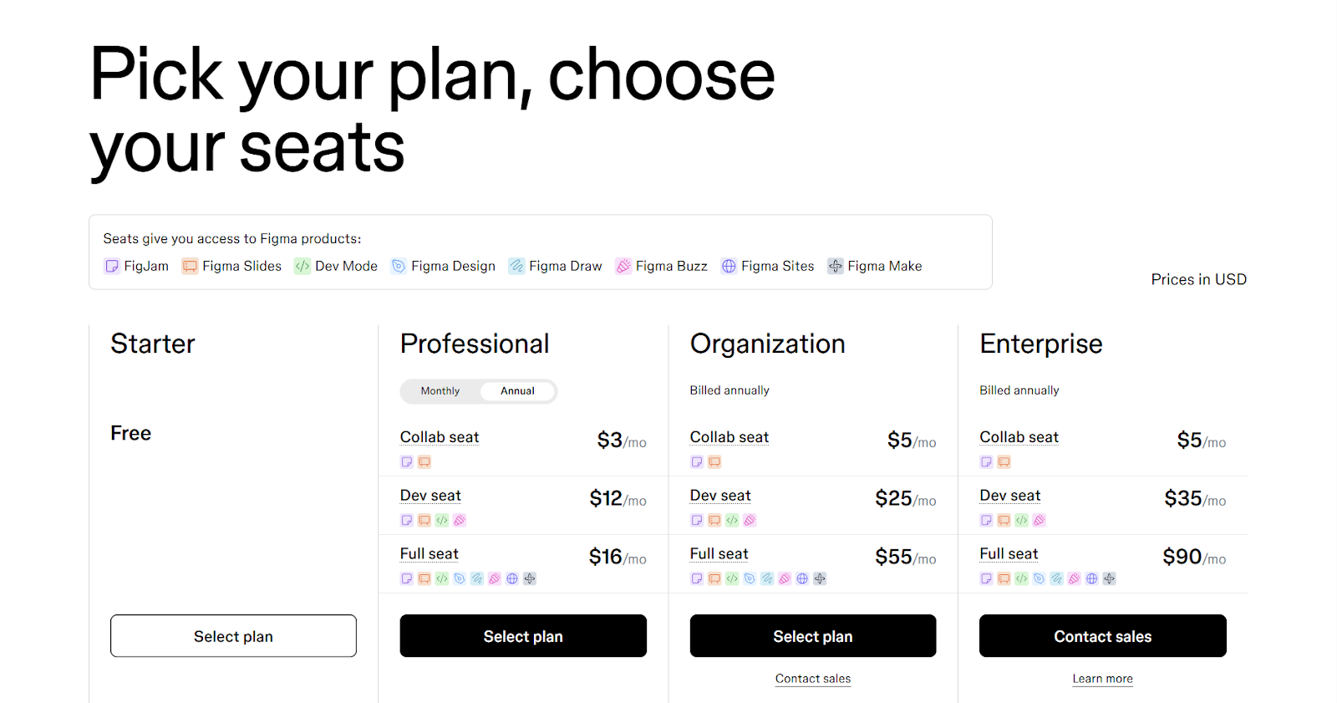Click the Dev Mode code icon
The width and height of the screenshot is (1337, 703).
click(302, 267)
